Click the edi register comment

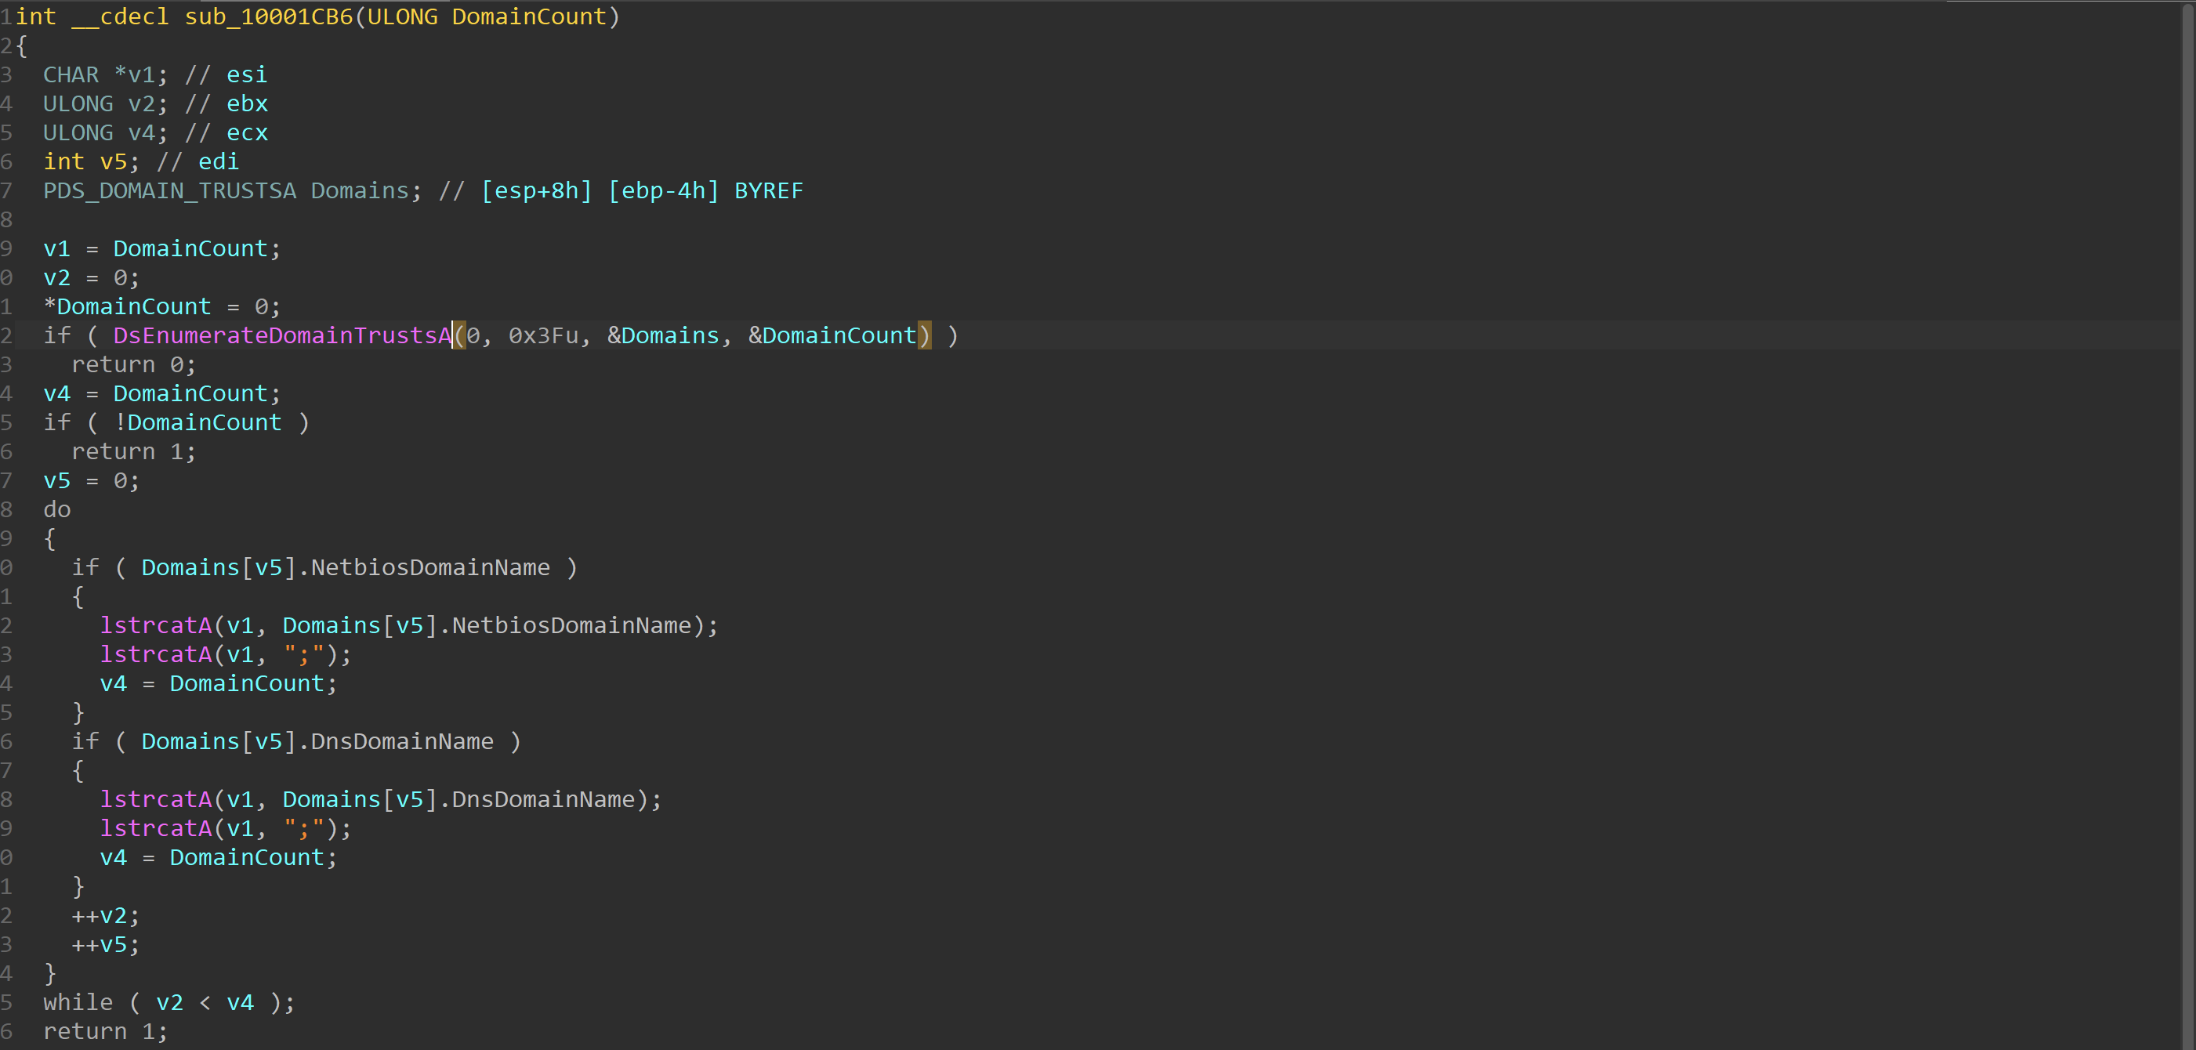pyautogui.click(x=219, y=162)
